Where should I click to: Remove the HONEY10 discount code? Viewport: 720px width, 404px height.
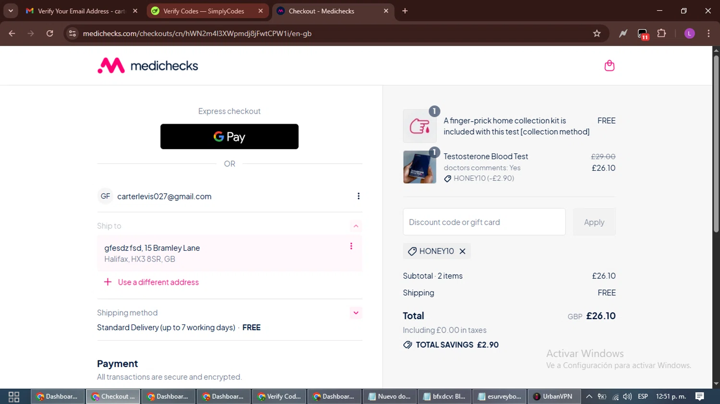[462, 251]
